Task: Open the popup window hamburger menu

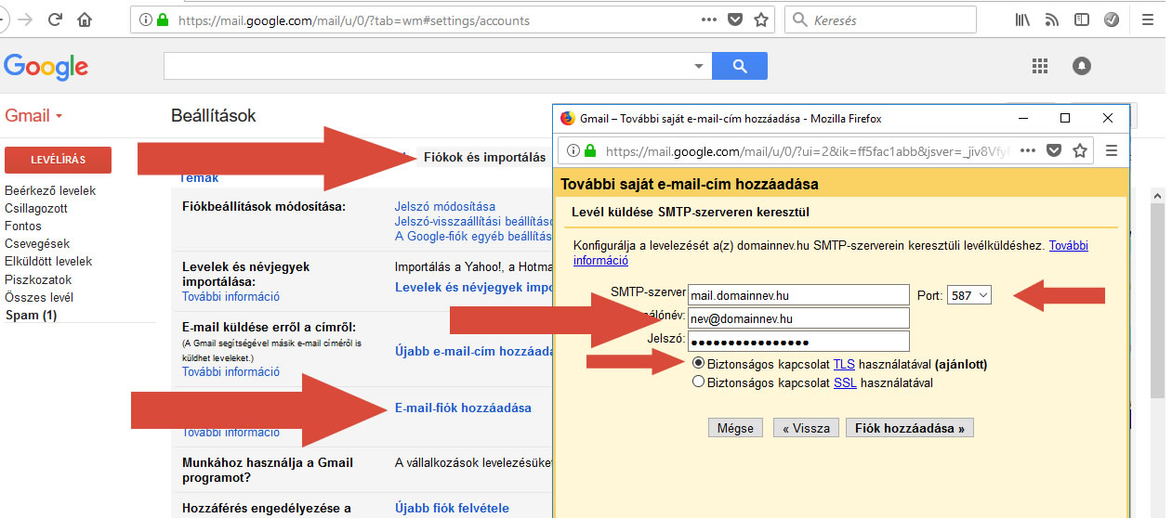Action: (x=1111, y=150)
